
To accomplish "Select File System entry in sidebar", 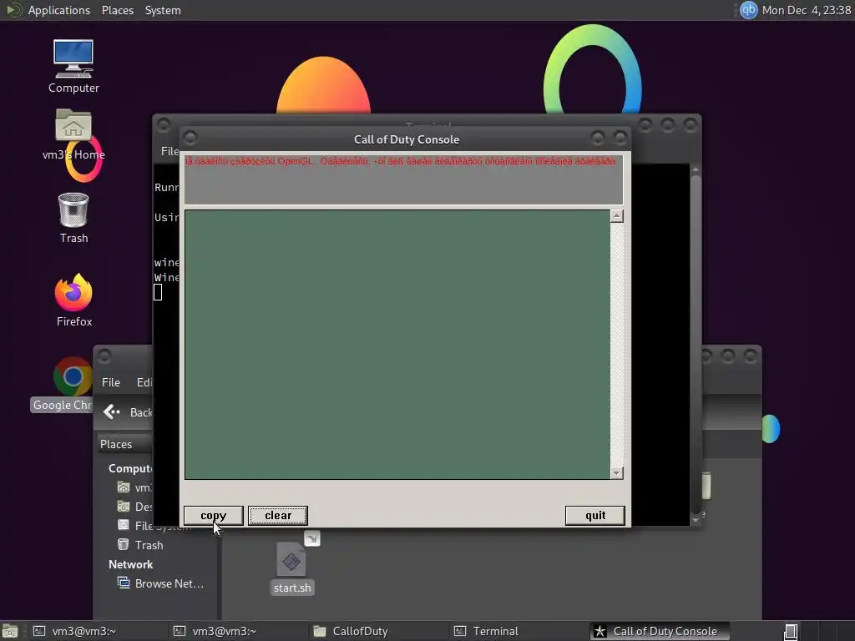I will click(x=154, y=526).
